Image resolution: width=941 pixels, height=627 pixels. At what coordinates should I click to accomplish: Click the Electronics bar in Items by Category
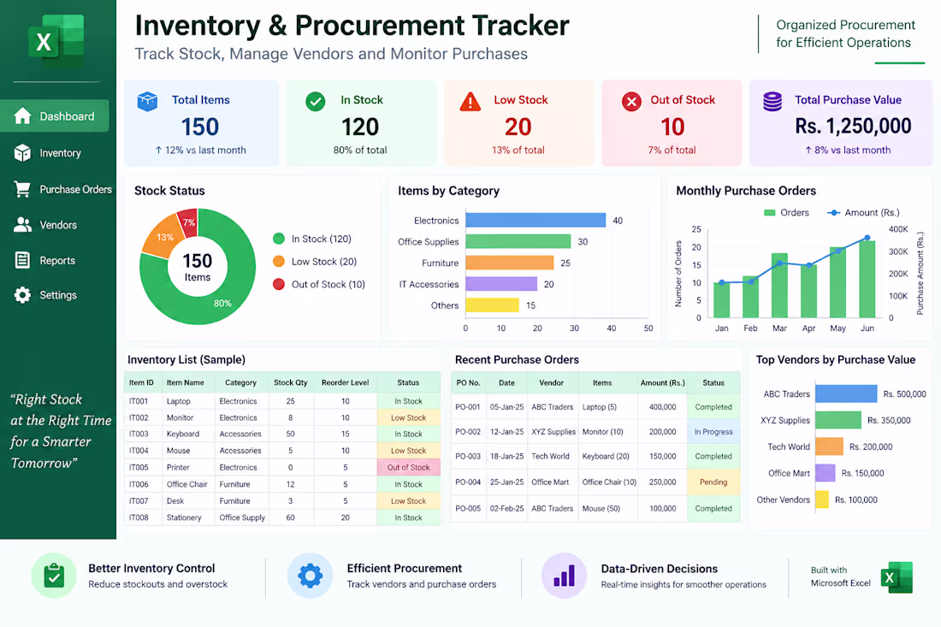click(536, 220)
